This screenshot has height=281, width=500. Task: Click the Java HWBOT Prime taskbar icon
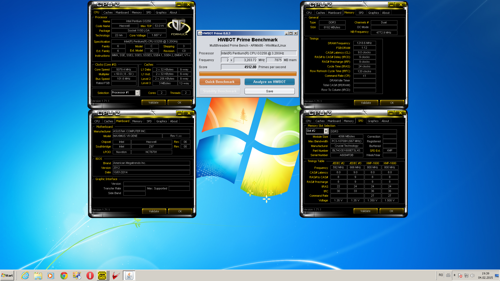tap(129, 276)
